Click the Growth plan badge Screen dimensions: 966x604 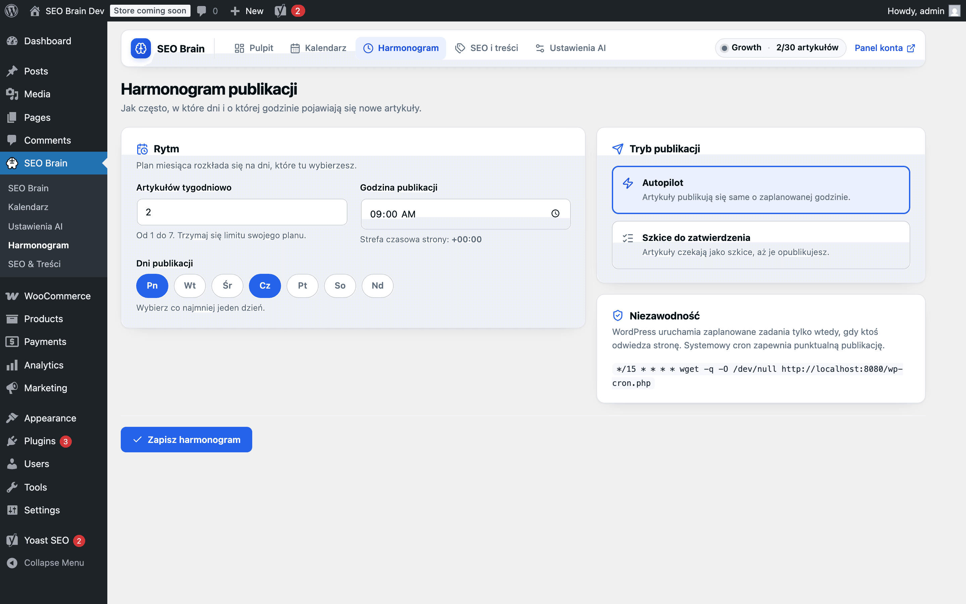tap(781, 48)
